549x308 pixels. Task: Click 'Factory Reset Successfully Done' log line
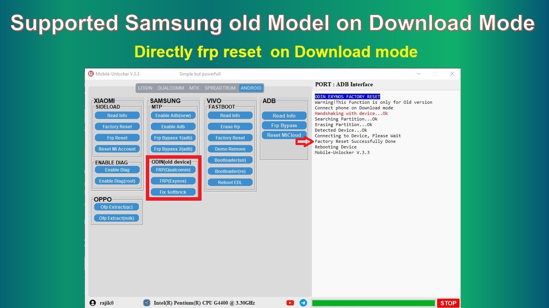(355, 141)
